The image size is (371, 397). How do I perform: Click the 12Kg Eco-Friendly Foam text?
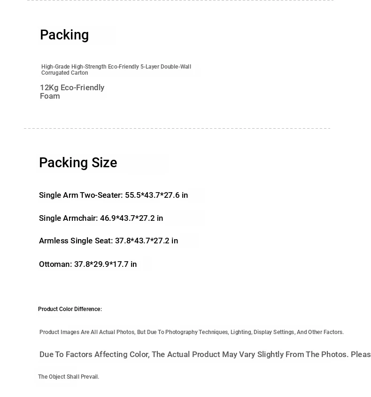click(x=72, y=92)
